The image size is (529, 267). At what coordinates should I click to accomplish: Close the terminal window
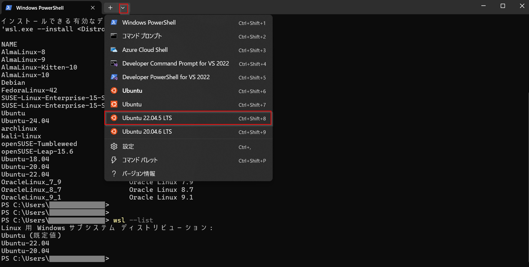[522, 6]
